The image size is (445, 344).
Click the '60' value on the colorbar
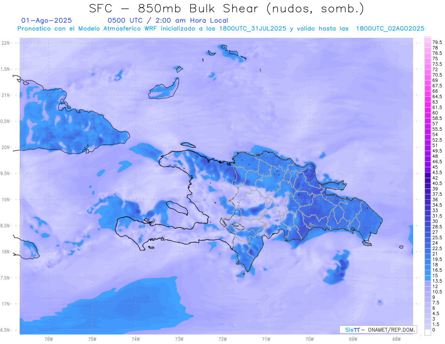click(x=435, y=113)
